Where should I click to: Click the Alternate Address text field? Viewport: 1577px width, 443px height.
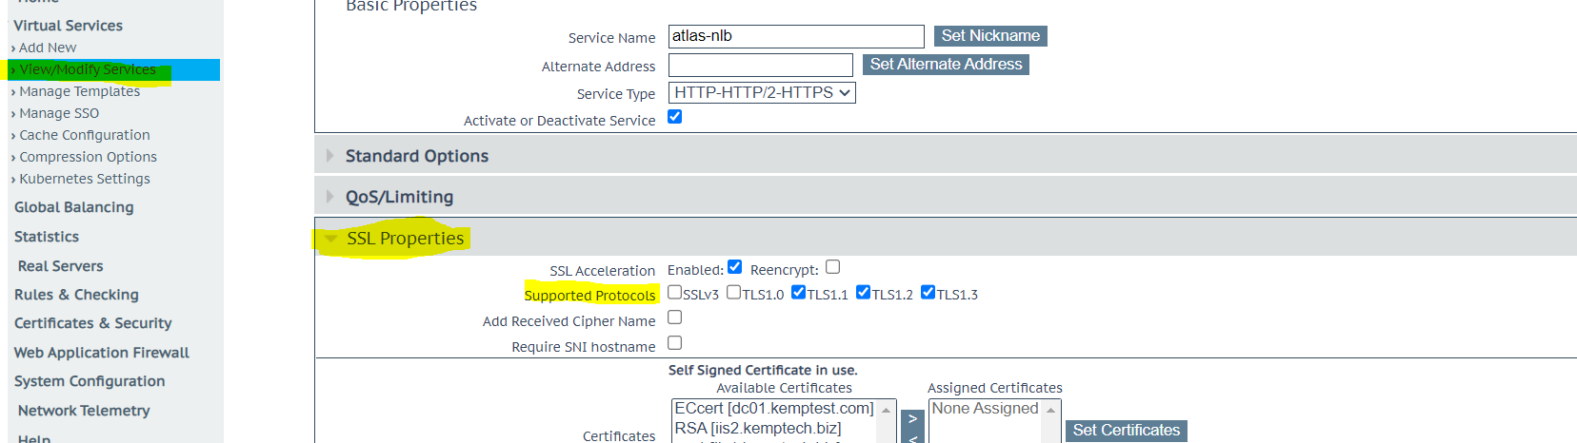760,65
